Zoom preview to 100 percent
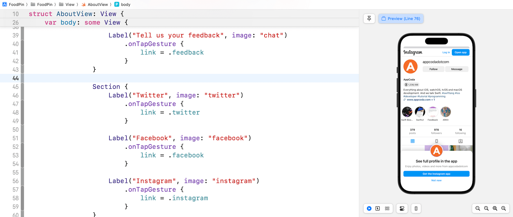Viewport: 513px width, 217px height. 486,208
